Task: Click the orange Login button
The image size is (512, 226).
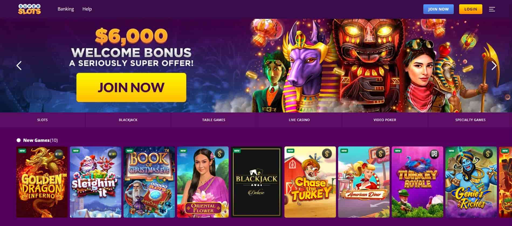Action: pos(471,9)
